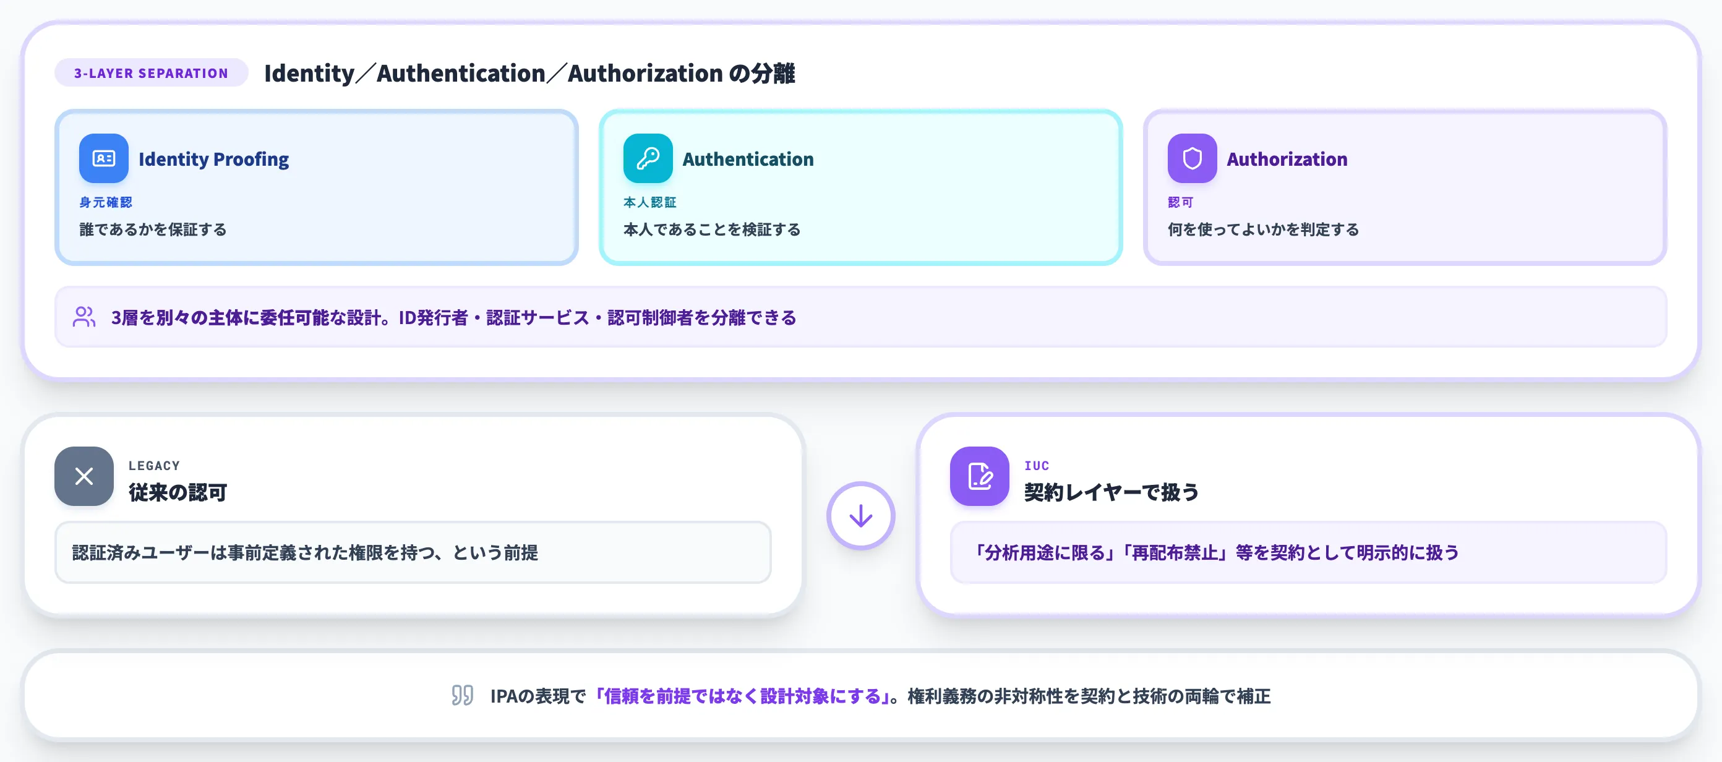Click the text 誰であるかを保証する
1722x762 pixels.
coord(153,229)
